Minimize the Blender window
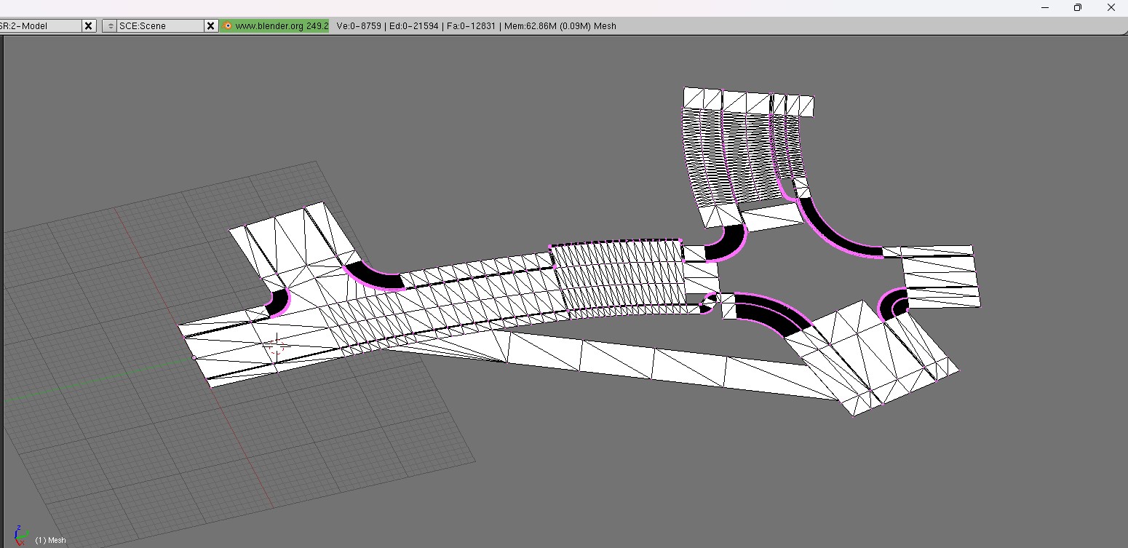The image size is (1128, 548). click(1045, 7)
